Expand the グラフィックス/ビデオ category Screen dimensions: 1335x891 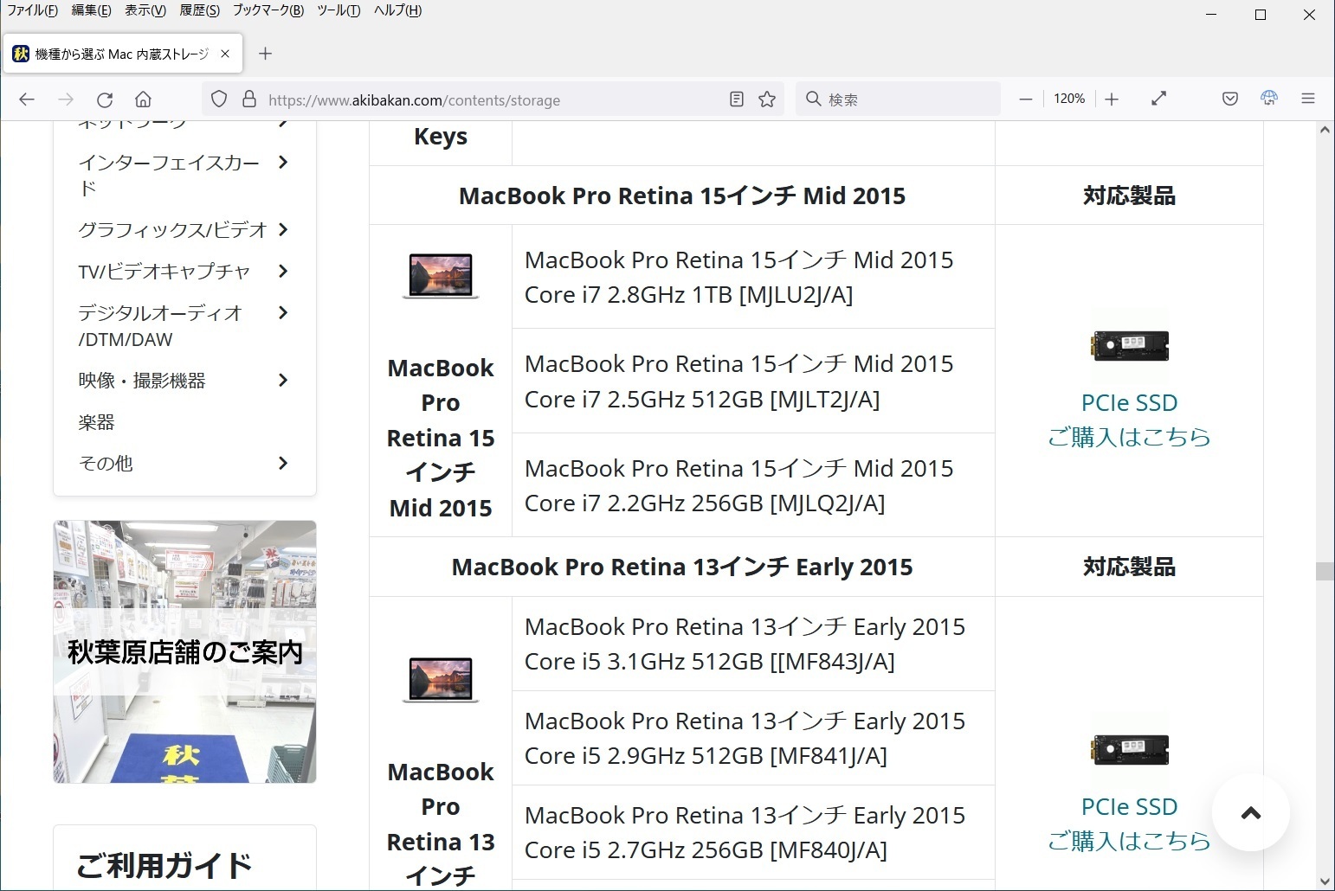282,230
